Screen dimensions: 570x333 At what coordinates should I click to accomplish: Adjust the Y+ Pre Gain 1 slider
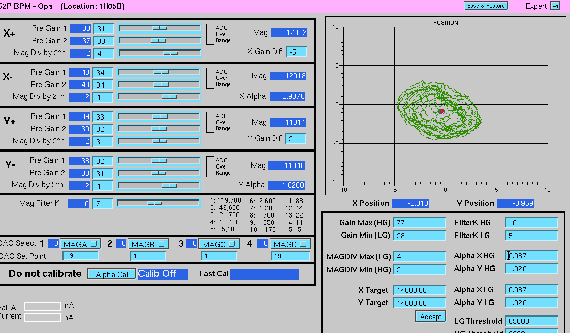(x=159, y=116)
